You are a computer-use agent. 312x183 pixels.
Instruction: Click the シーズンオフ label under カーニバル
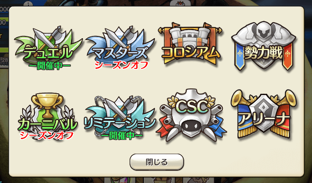47,135
